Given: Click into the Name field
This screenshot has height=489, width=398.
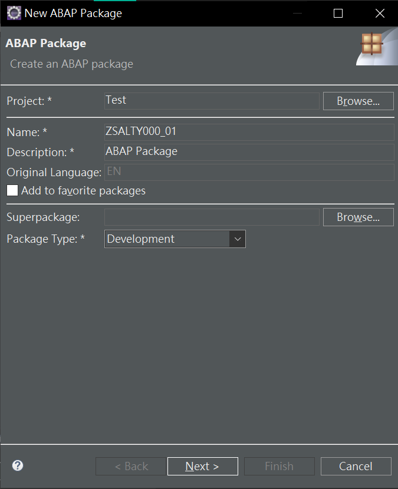Looking at the screenshot, I should coord(249,132).
